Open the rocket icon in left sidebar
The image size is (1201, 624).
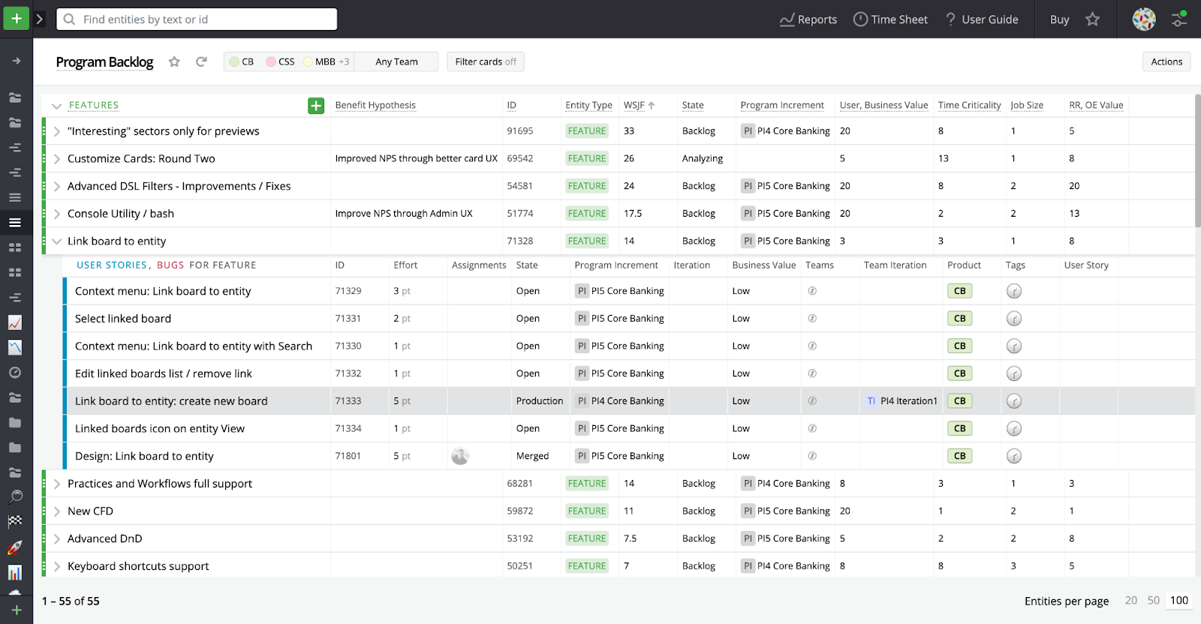click(15, 547)
